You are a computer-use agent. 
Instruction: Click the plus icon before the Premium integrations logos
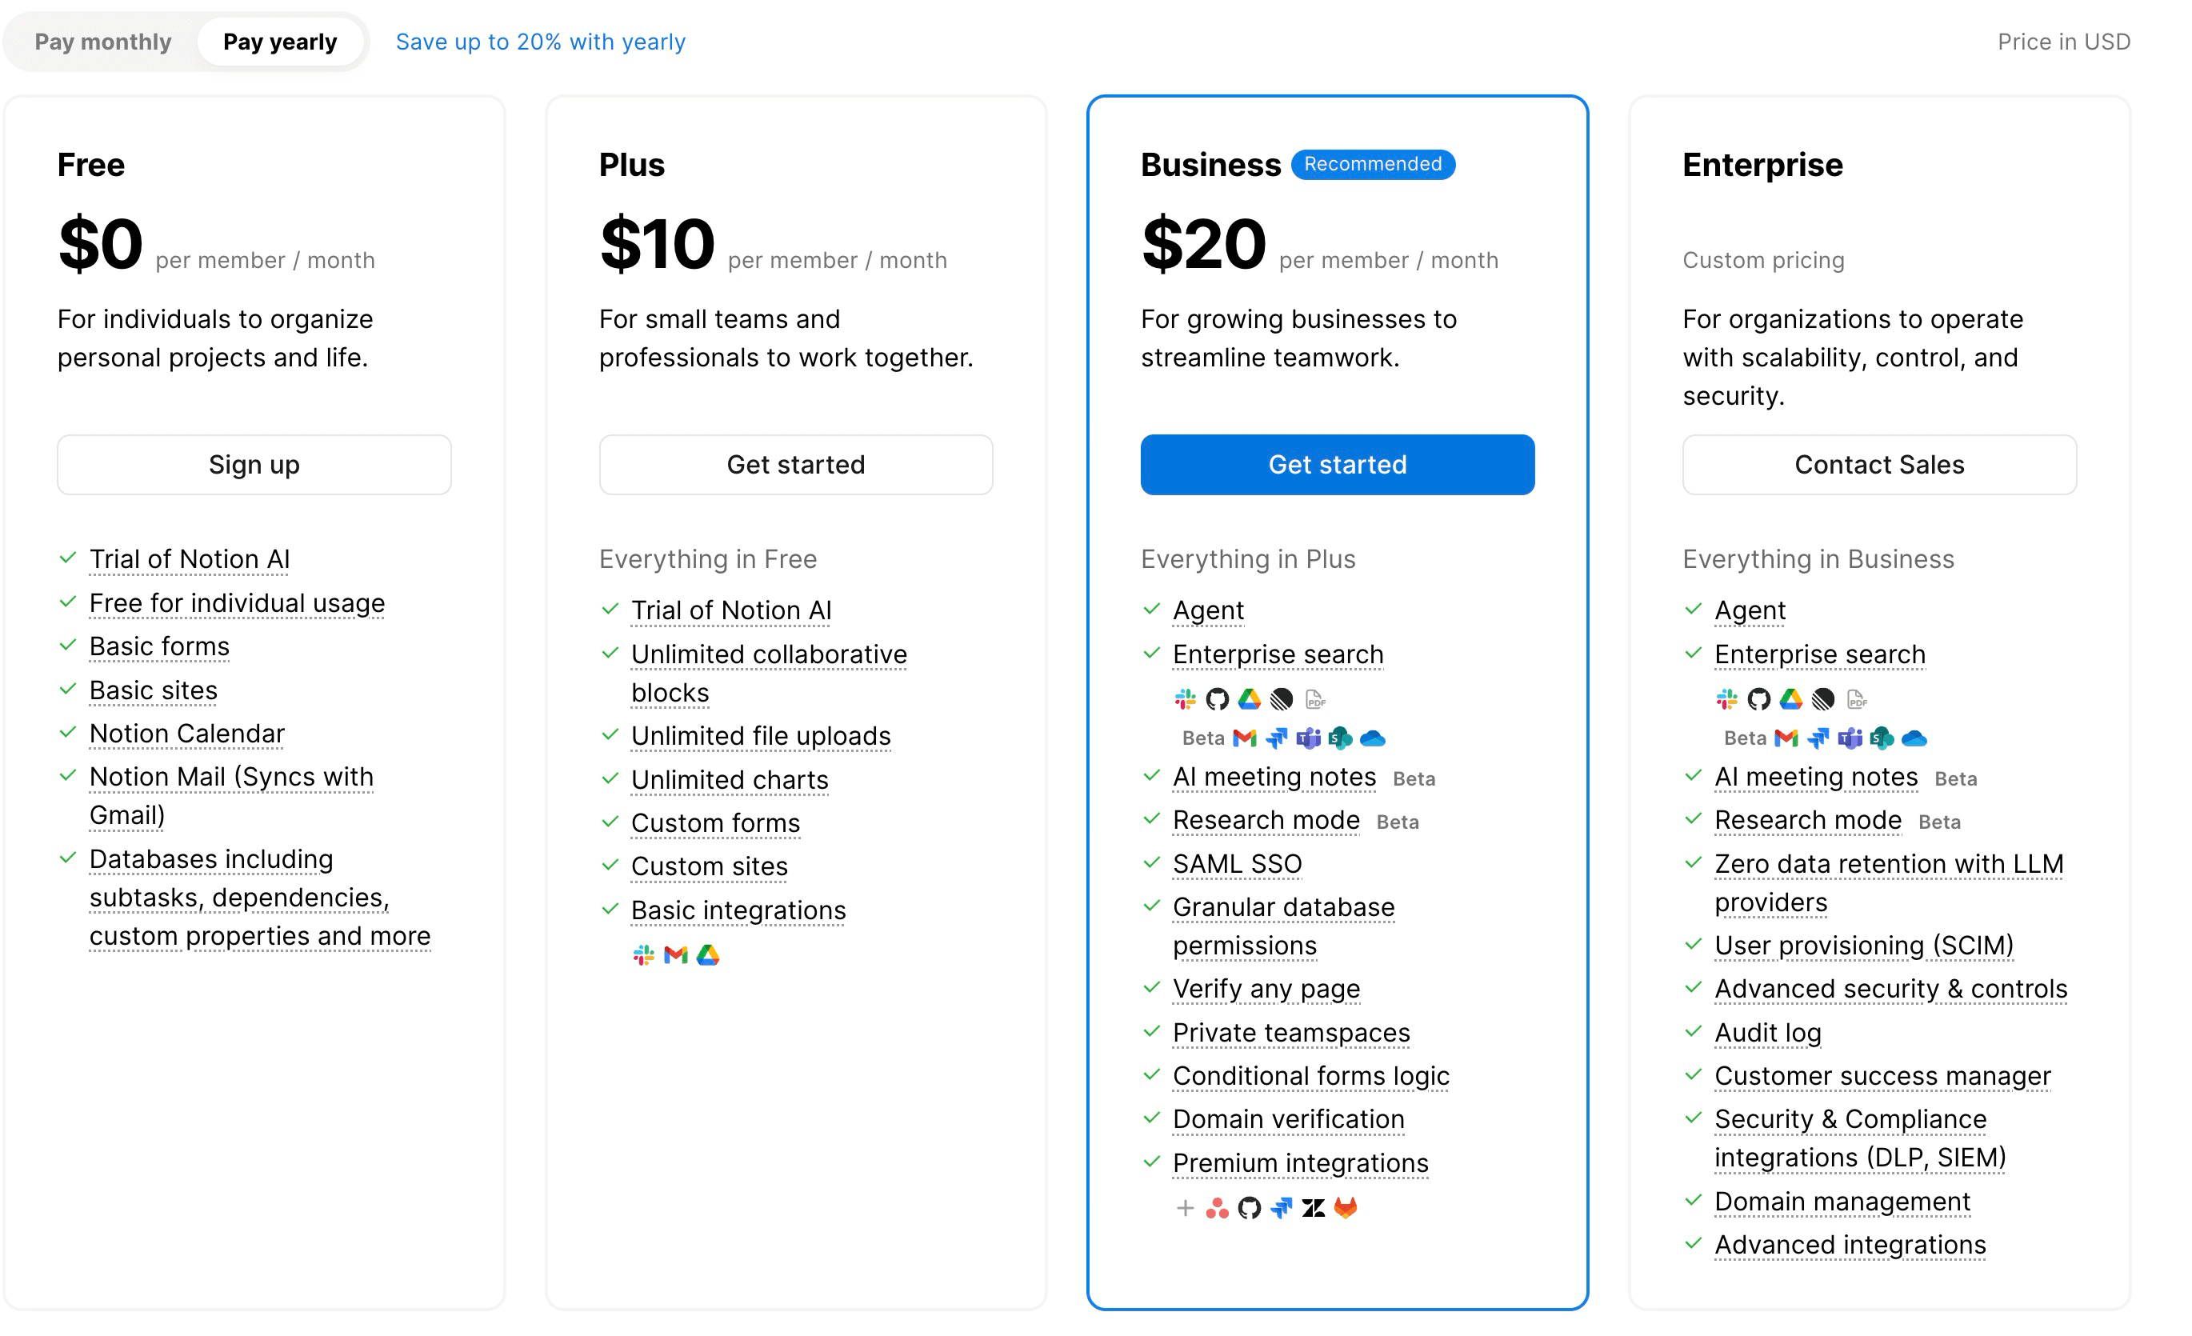coord(1186,1210)
